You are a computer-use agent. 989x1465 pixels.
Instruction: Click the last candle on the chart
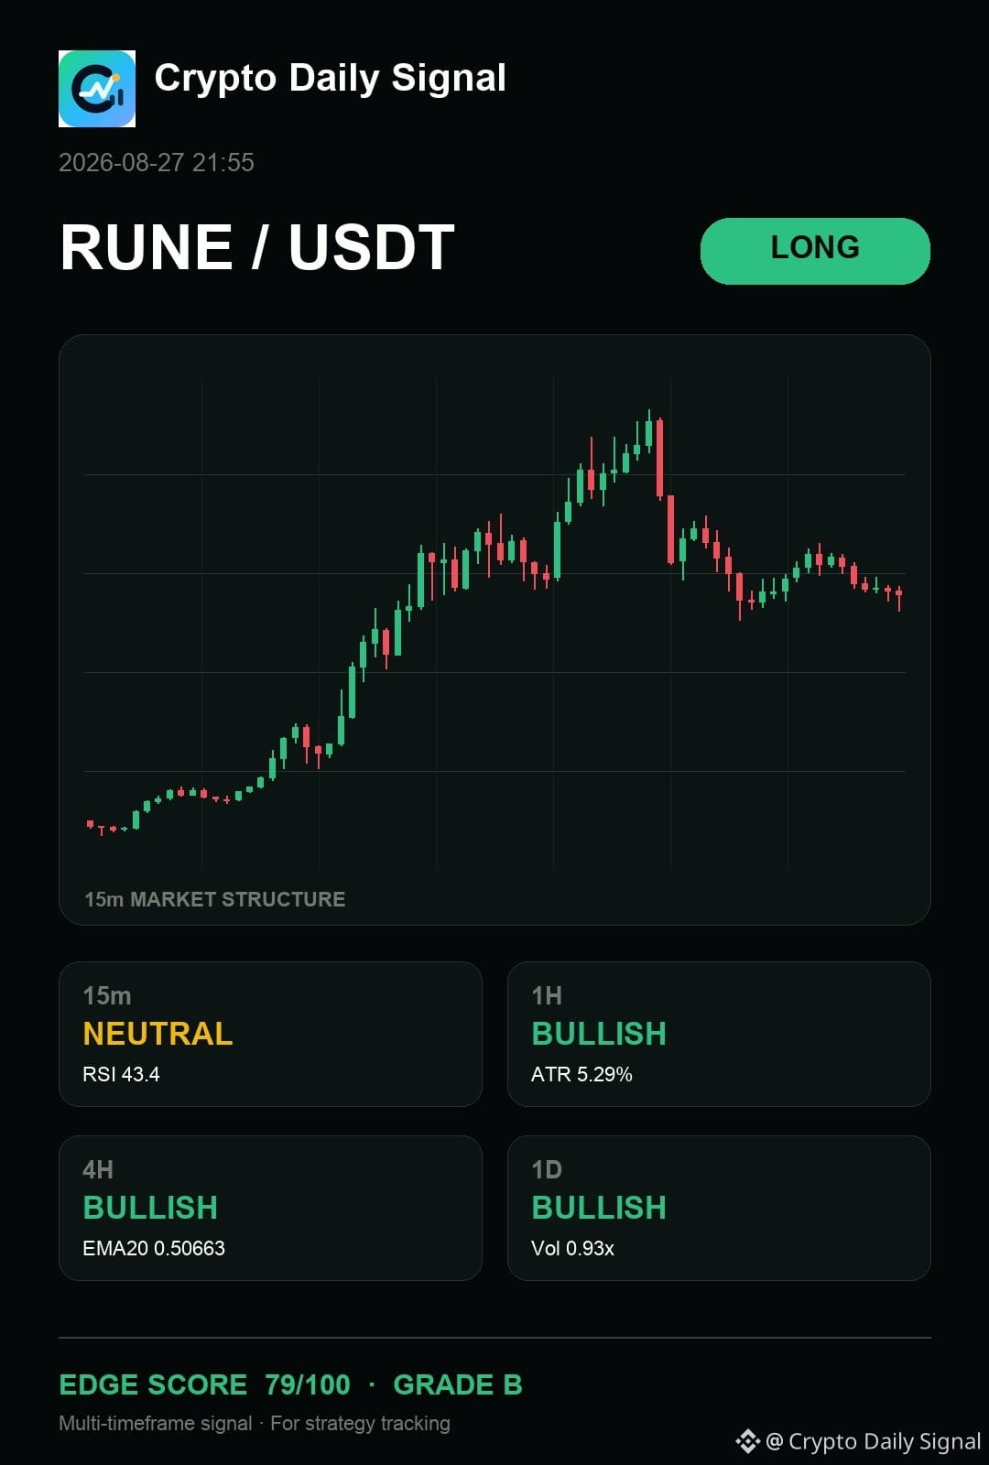(x=899, y=597)
